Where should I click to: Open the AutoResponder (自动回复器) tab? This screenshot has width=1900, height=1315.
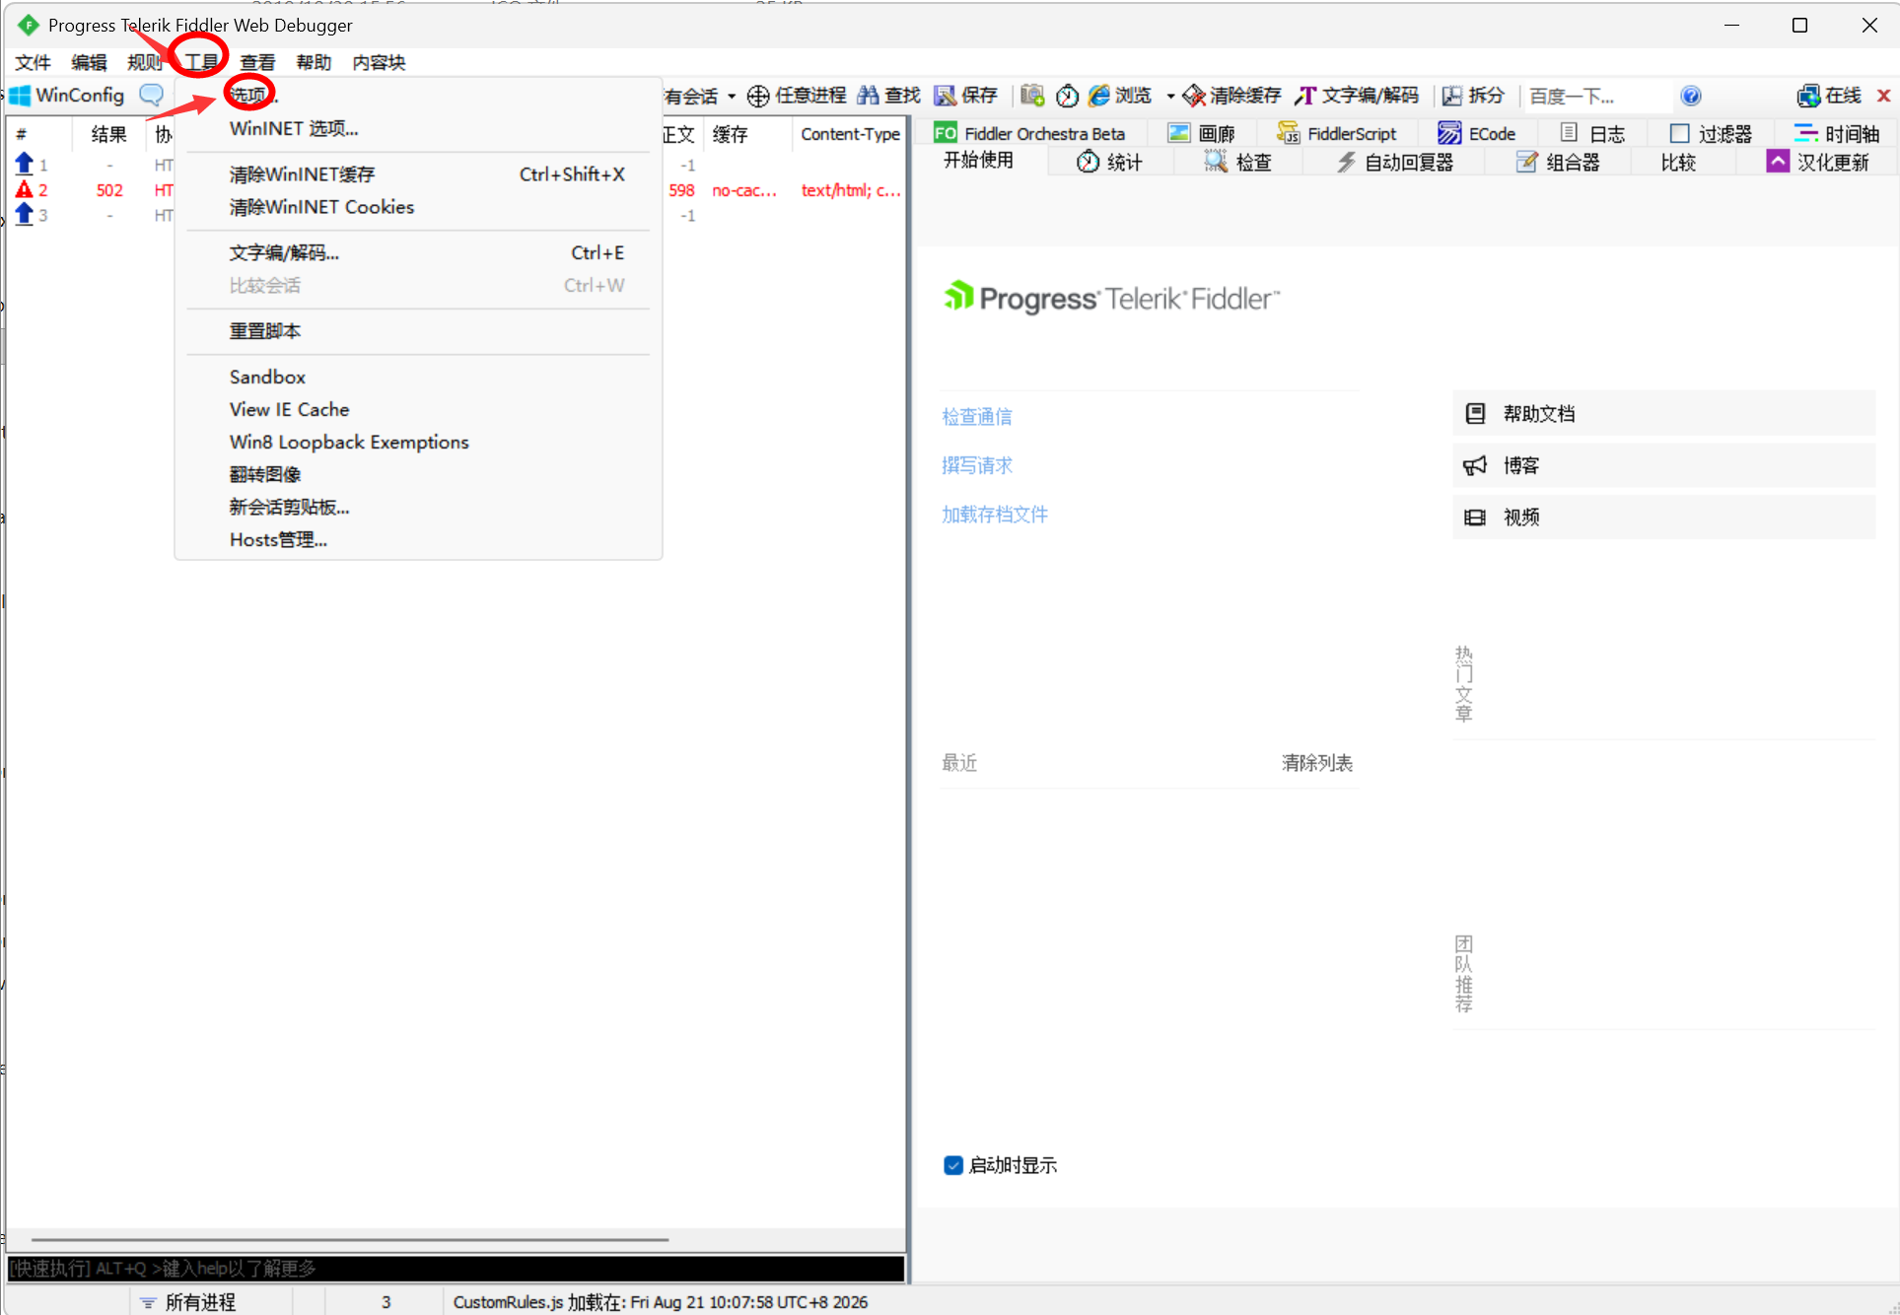click(x=1394, y=162)
